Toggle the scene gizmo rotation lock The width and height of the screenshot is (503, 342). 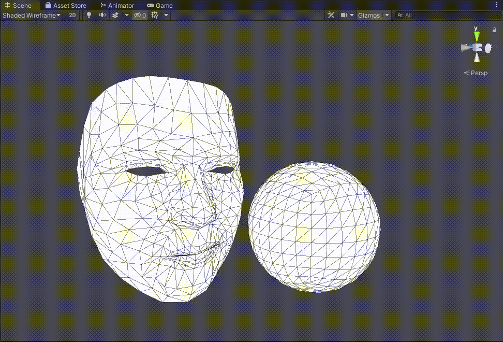click(x=494, y=30)
